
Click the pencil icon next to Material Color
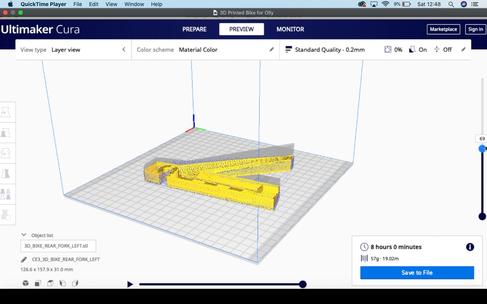(x=272, y=49)
